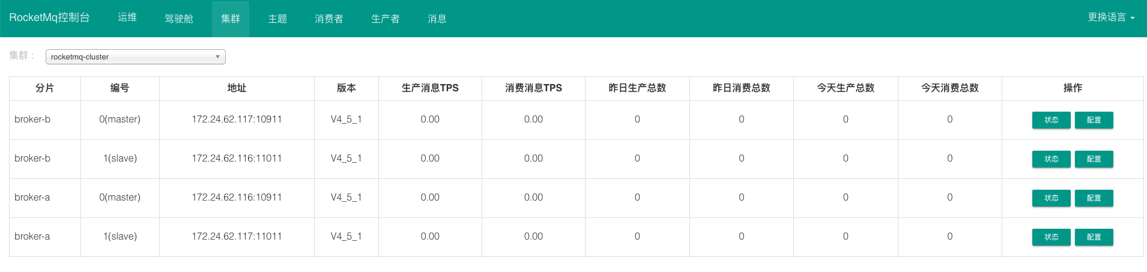Switch to the 驾驶舱 dashboard tab
1147x272 pixels.
point(179,19)
